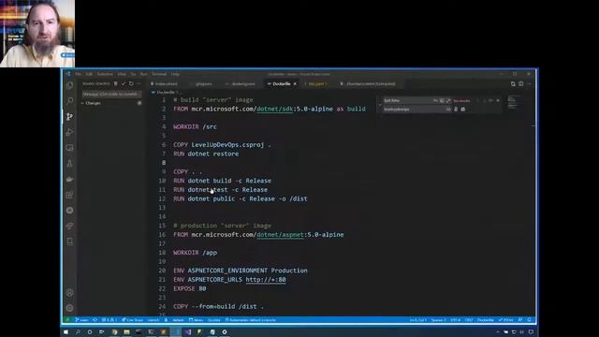This screenshot has width=599, height=337.
Task: Open Visual Studio purple taskbar icon
Action: [x=187, y=332]
